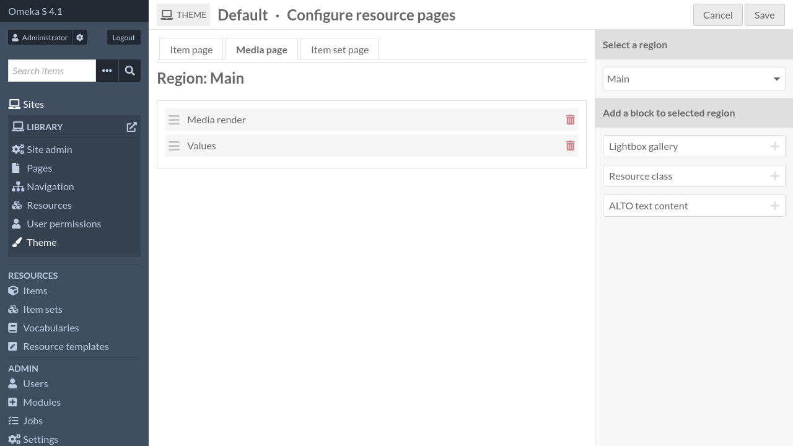
Task: Add ALTO text content block with plus icon
Action: coord(775,206)
